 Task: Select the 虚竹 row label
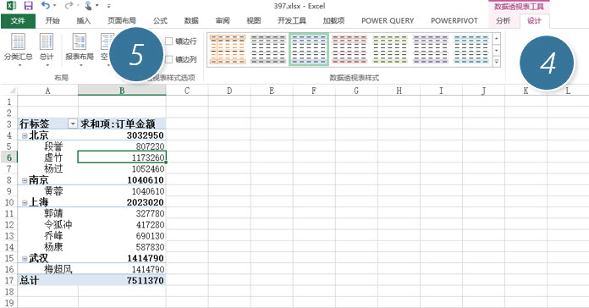pos(53,157)
